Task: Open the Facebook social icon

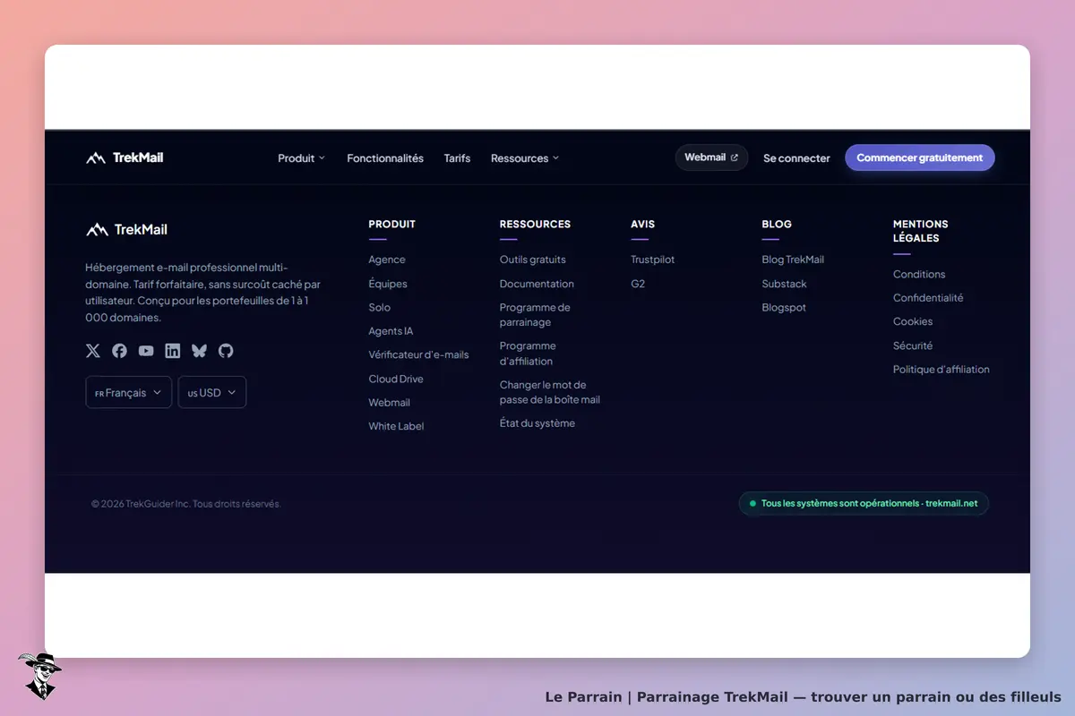Action: 119,351
